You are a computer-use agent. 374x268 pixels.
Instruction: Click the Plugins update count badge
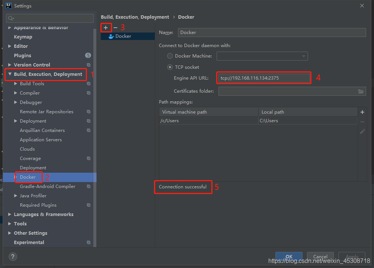click(x=88, y=55)
